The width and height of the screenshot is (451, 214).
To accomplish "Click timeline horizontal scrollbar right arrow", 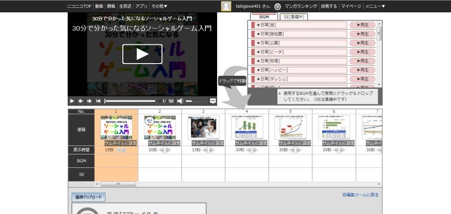I will pyautogui.click(x=379, y=184).
